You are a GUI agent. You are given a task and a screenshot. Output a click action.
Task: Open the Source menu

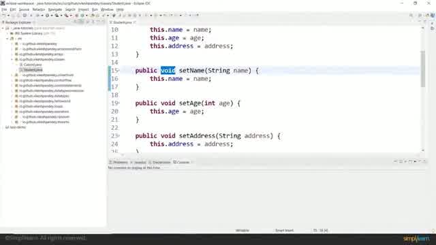[24, 10]
